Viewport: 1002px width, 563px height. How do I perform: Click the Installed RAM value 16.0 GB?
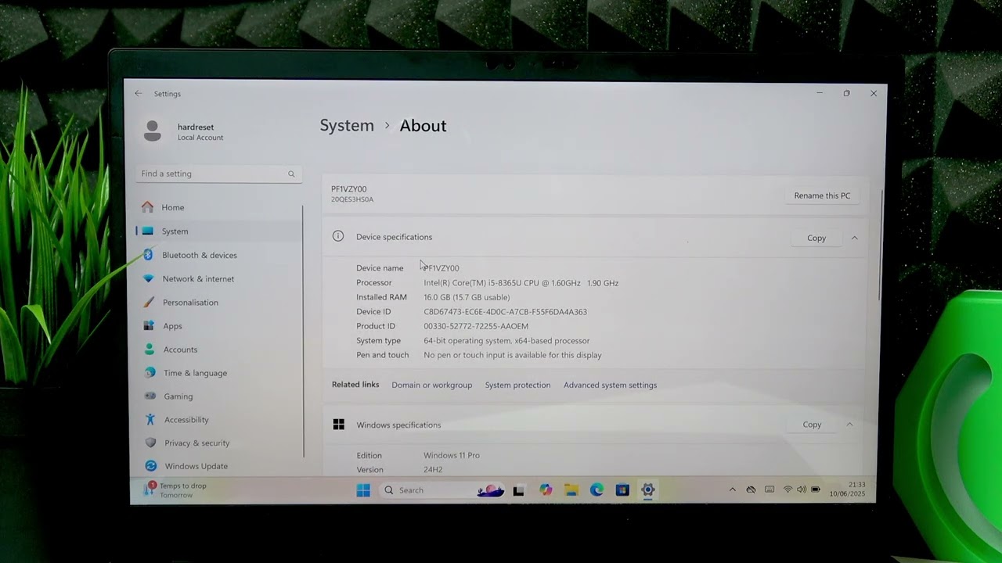point(467,297)
